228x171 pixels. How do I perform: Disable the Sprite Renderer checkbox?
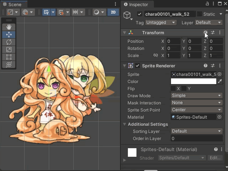138,66
